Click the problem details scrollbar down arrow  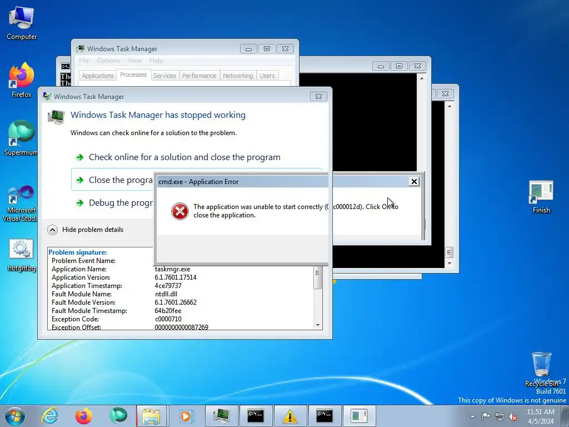318,325
